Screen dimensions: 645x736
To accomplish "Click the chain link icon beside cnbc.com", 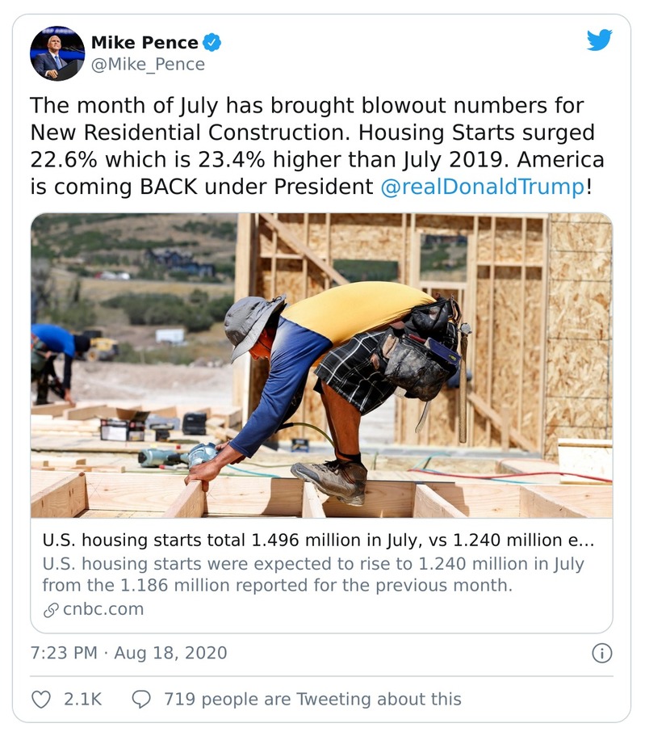I will click(x=50, y=609).
